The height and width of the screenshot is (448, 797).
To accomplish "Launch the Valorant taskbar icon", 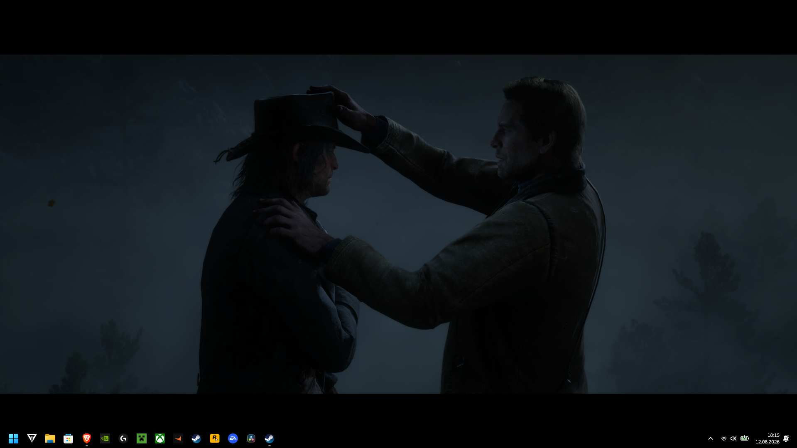I will [x=32, y=438].
